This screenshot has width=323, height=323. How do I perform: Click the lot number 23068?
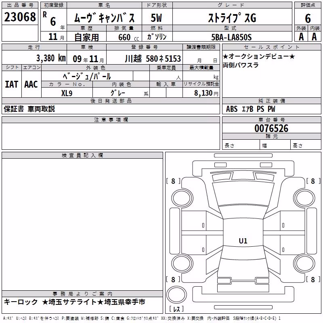coord(20,17)
